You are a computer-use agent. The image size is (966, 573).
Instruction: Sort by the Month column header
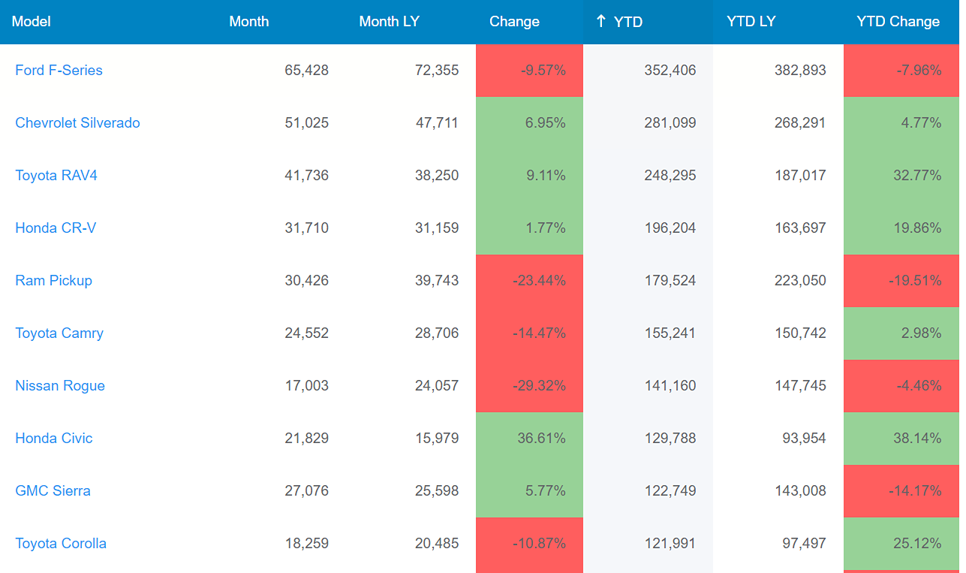point(249,22)
